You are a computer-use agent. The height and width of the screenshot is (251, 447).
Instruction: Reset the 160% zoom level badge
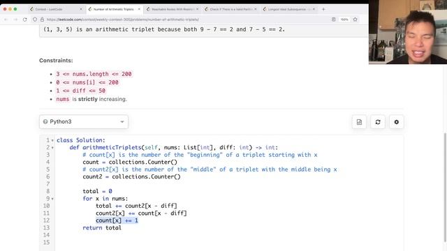[344, 20]
